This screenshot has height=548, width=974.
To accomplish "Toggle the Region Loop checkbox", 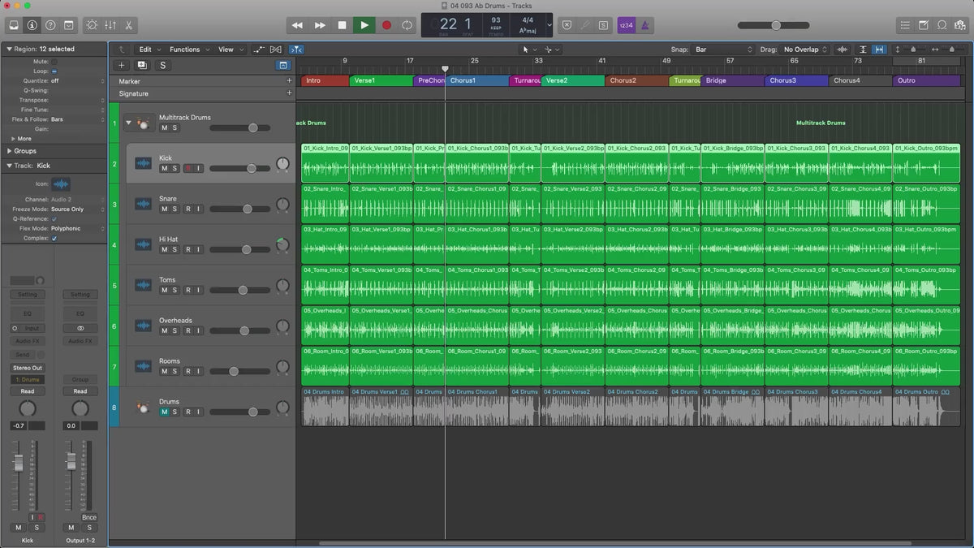I will (54, 71).
